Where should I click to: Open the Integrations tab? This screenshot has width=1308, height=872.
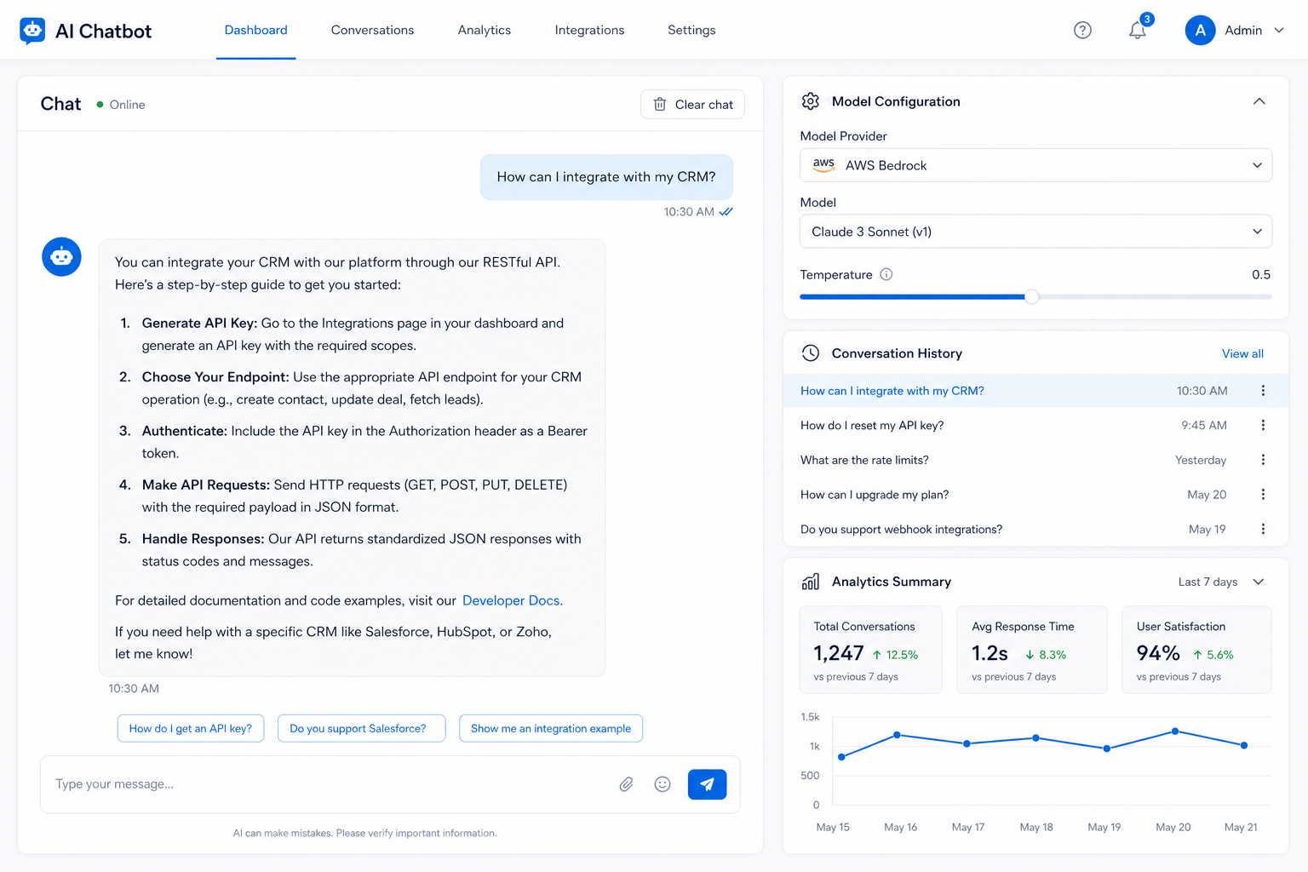tap(589, 31)
